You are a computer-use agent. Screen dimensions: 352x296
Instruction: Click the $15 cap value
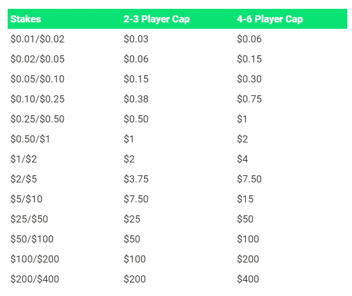245,199
